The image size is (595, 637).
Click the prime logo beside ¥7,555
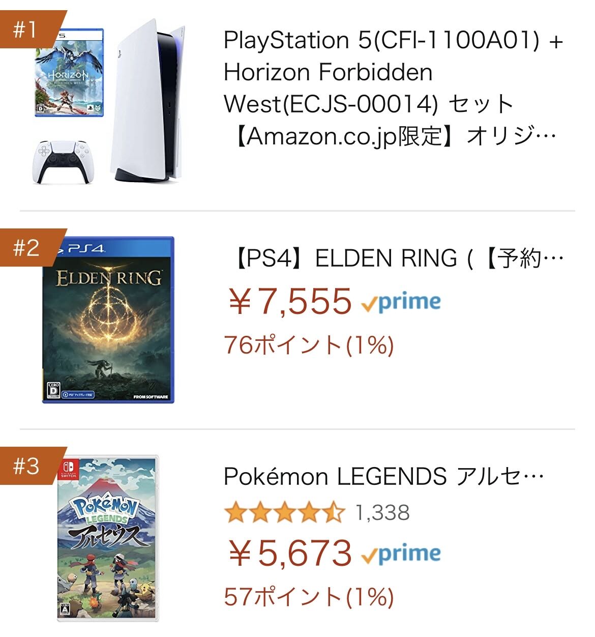pyautogui.click(x=401, y=303)
